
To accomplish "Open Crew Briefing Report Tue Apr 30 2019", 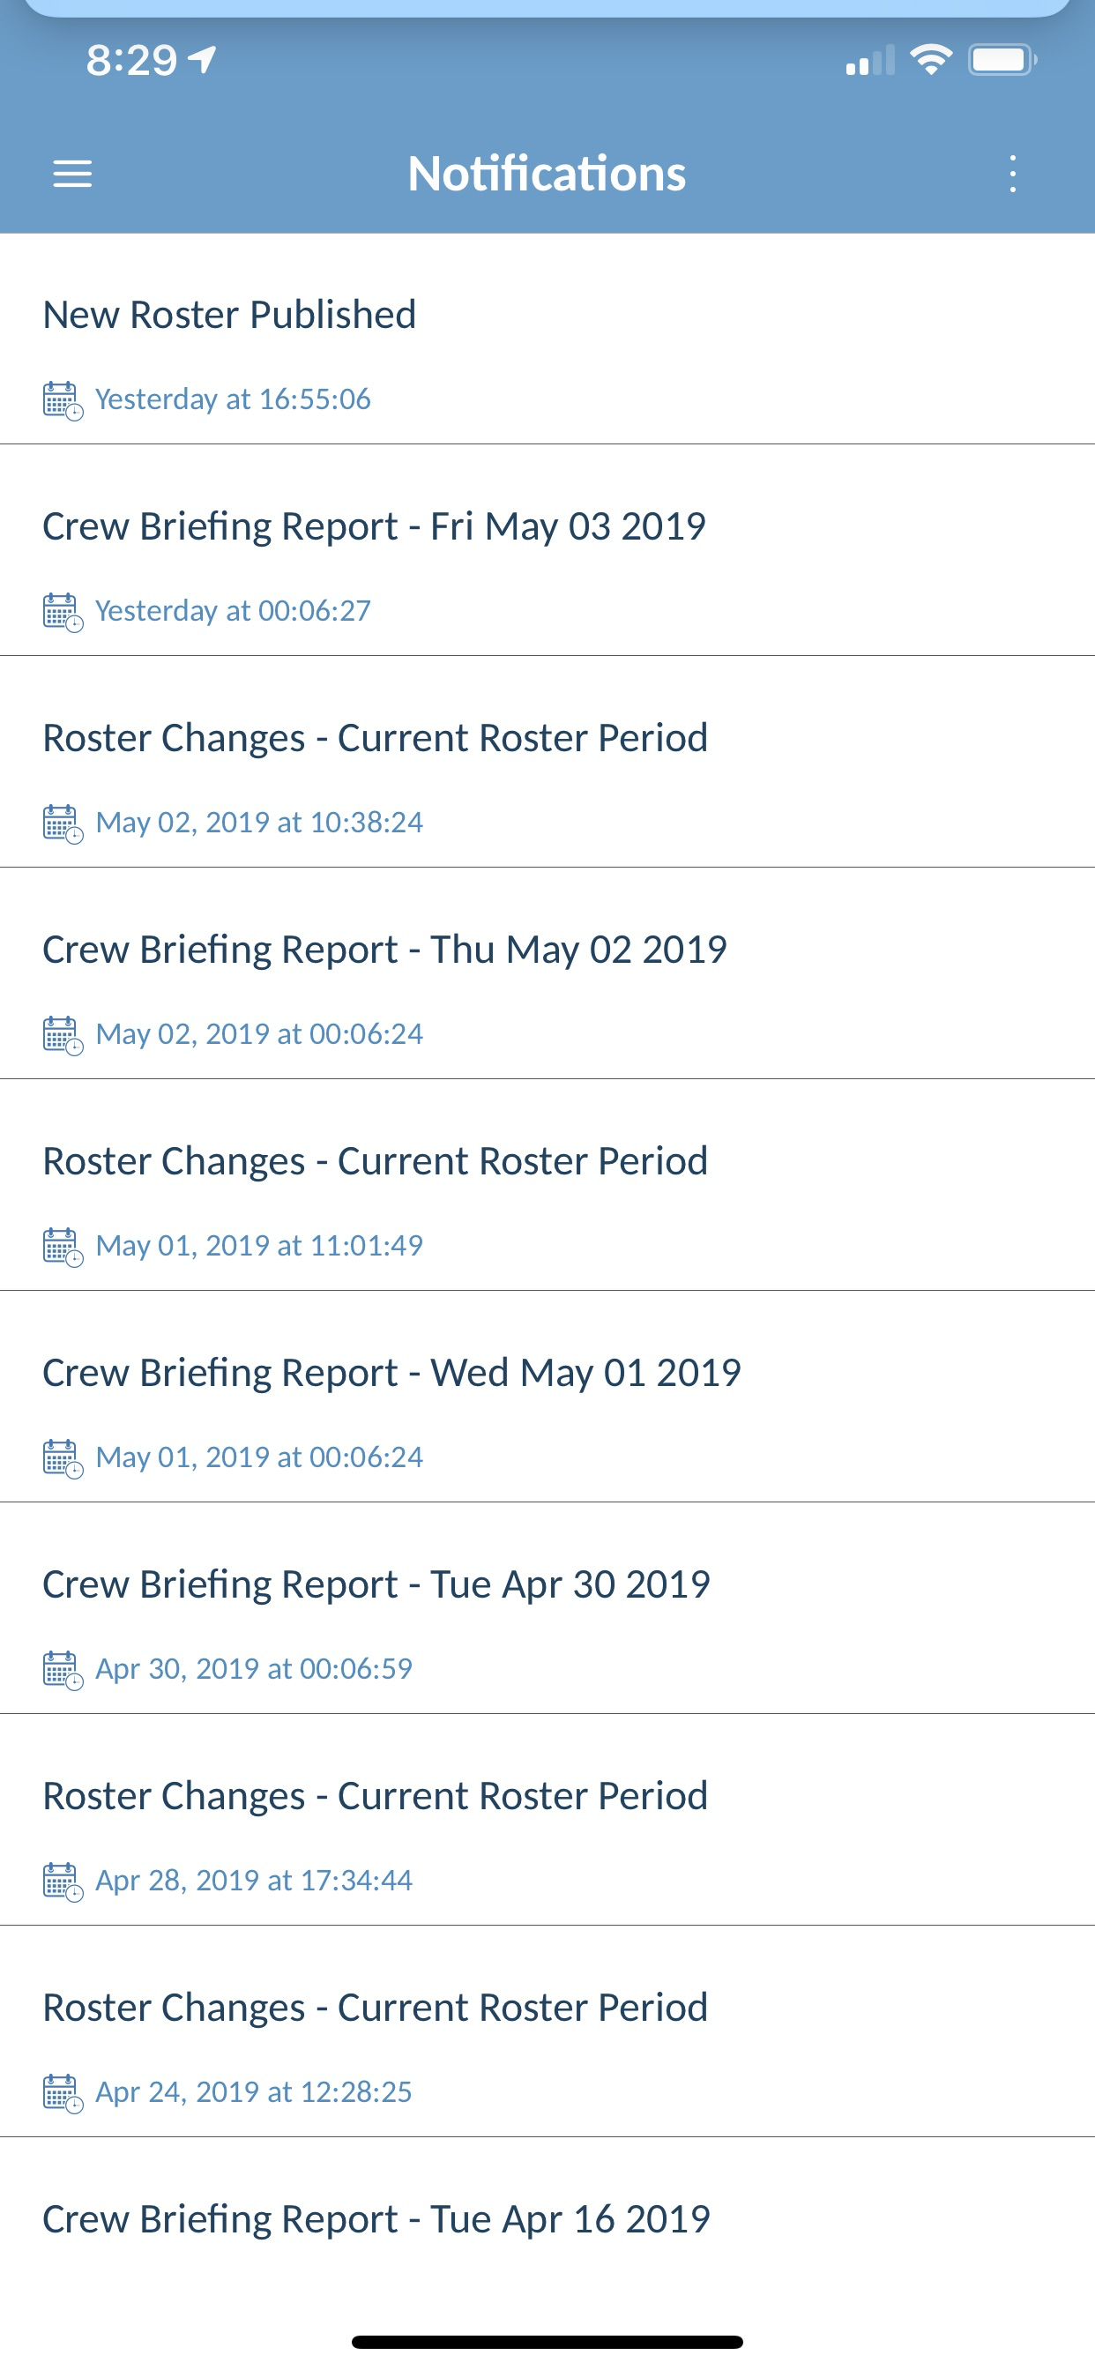I will pos(547,1608).
